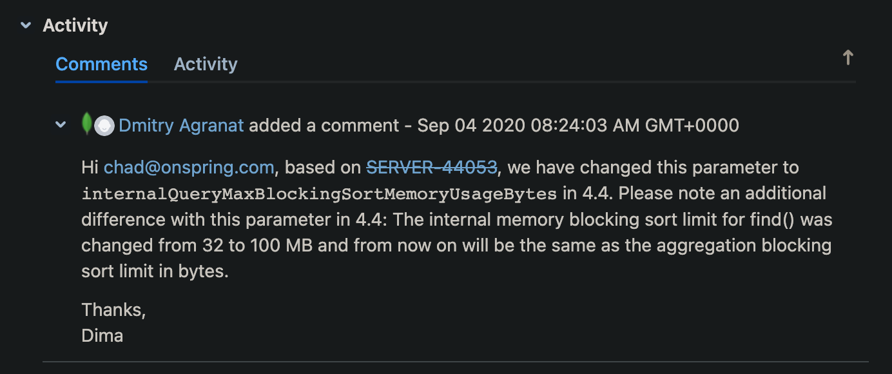892x374 pixels.
Task: Click the 'added a comment' text
Action: (x=324, y=125)
